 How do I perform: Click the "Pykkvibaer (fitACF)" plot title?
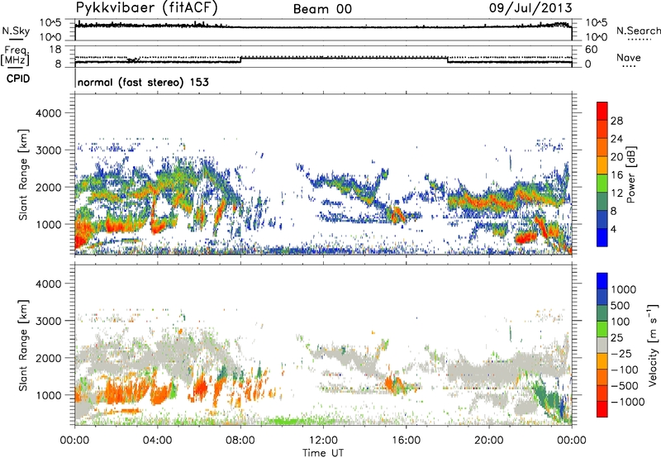tap(146, 7)
